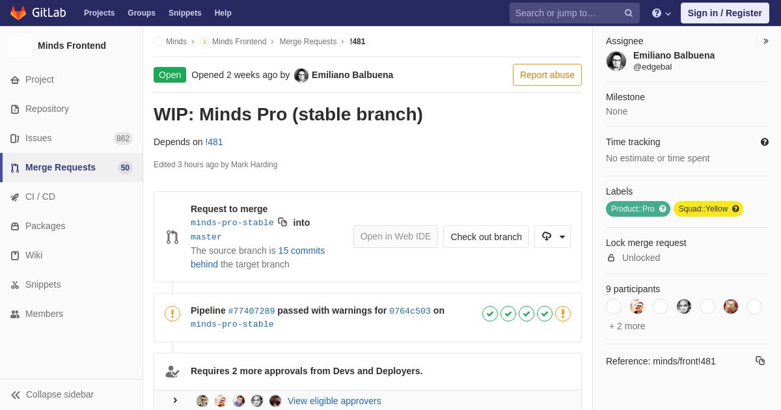
Task: Go to Issues in sidebar
Action: click(72, 138)
